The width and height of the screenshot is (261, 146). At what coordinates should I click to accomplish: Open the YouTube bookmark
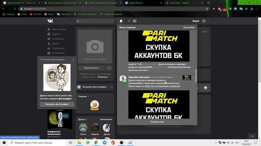(x=35, y=14)
